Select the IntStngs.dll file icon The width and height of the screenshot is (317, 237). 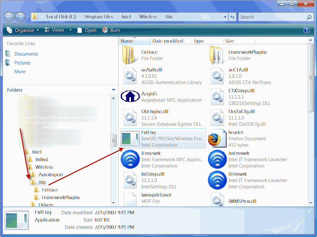(x=131, y=180)
